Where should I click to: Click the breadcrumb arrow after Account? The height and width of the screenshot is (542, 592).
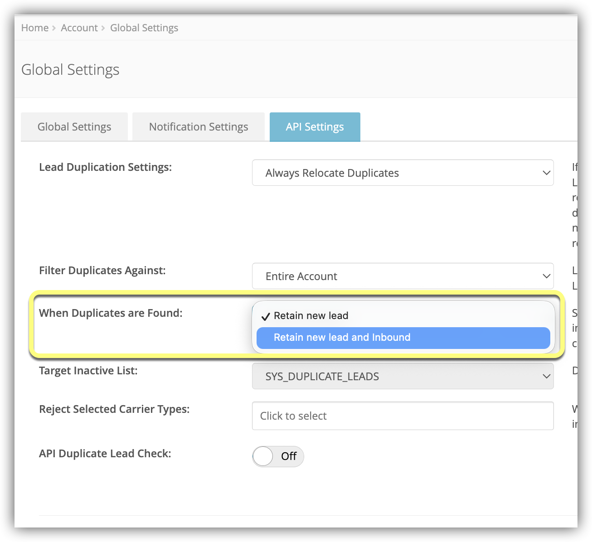[x=103, y=28]
